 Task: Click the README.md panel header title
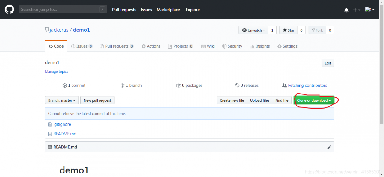click(x=65, y=147)
